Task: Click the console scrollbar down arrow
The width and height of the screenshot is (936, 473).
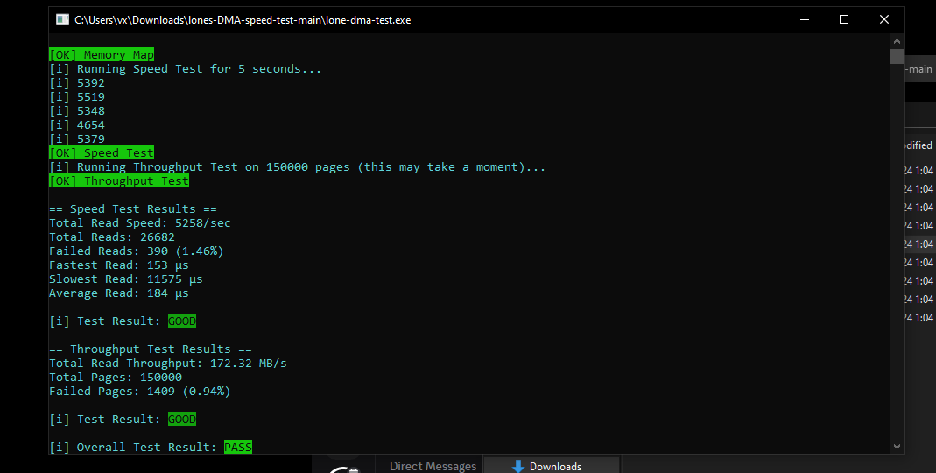Action: pos(897,446)
